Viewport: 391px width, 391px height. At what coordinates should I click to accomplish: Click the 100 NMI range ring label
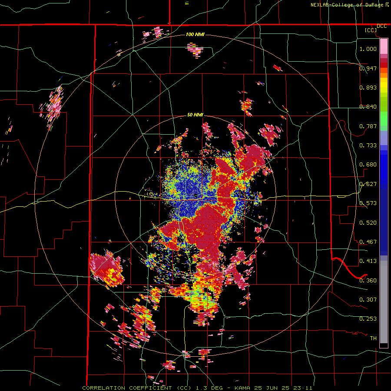pos(195,34)
